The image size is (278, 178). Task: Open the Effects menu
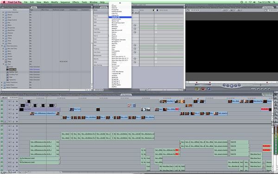(x=76, y=2)
